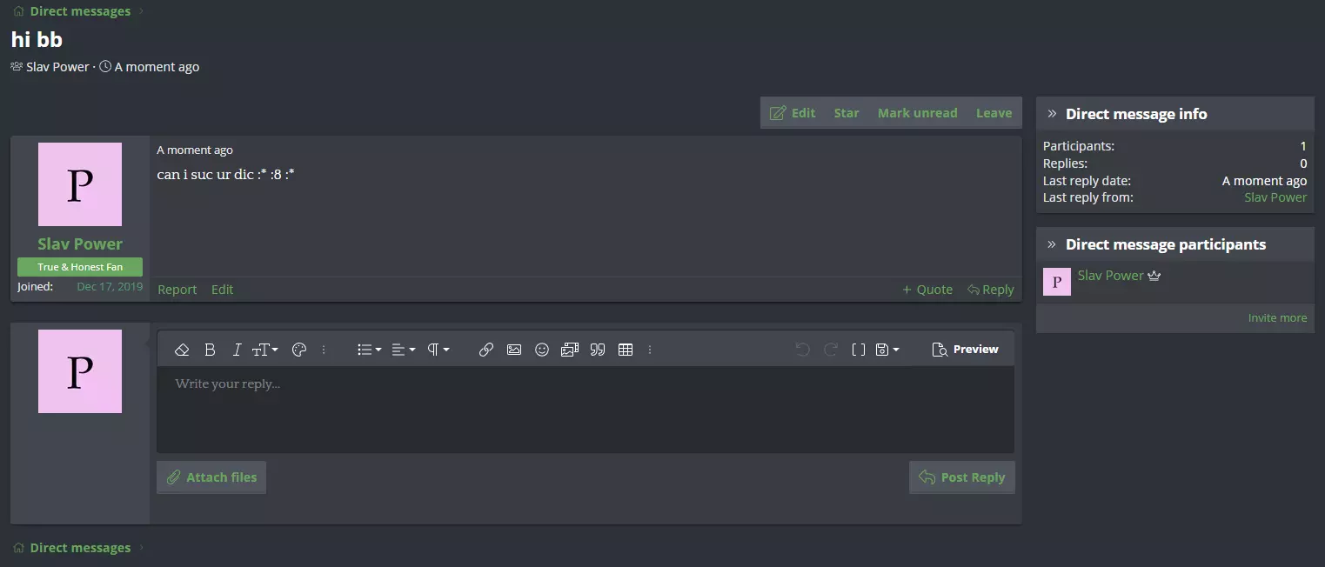Screen dimensions: 1325x567
Task: Edit the posted message
Action: tap(222, 290)
